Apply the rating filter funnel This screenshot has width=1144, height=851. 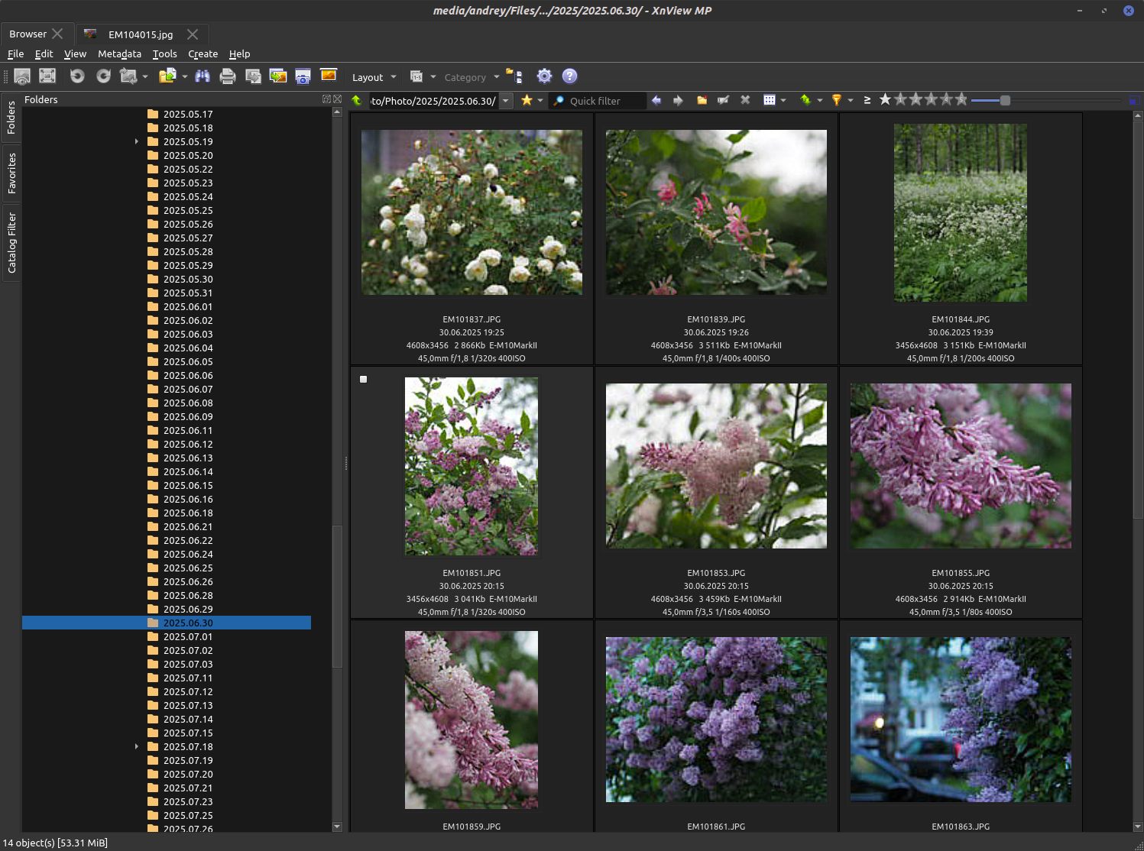(x=837, y=100)
